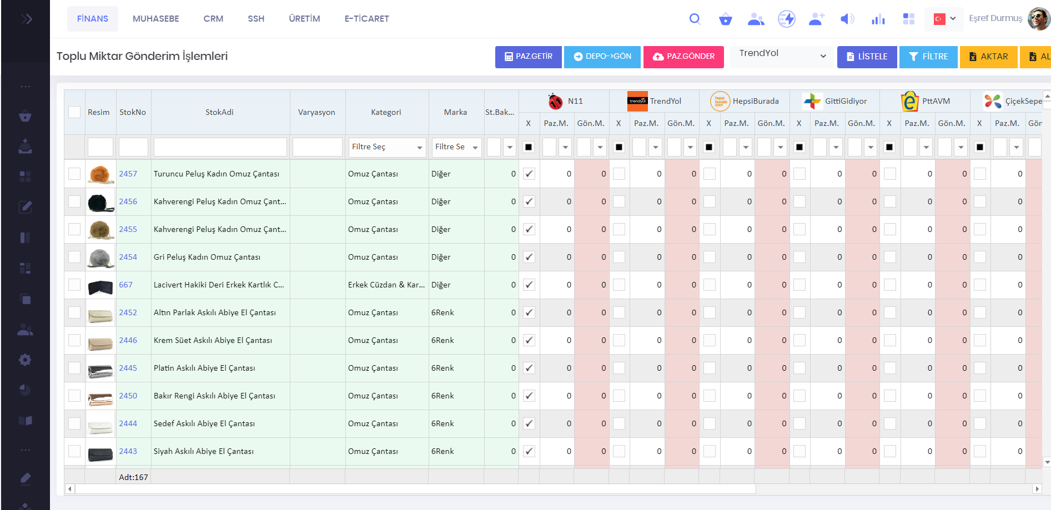
Task: Expand the Kategori 'Filtre Seç' dropdown
Action: click(x=386, y=147)
